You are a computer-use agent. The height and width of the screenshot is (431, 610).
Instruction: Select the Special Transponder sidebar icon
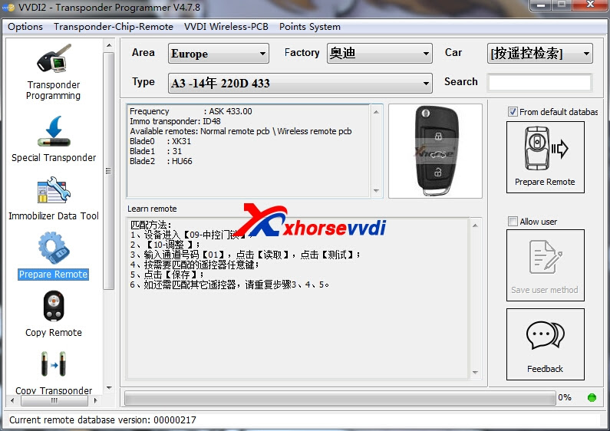pyautogui.click(x=54, y=131)
